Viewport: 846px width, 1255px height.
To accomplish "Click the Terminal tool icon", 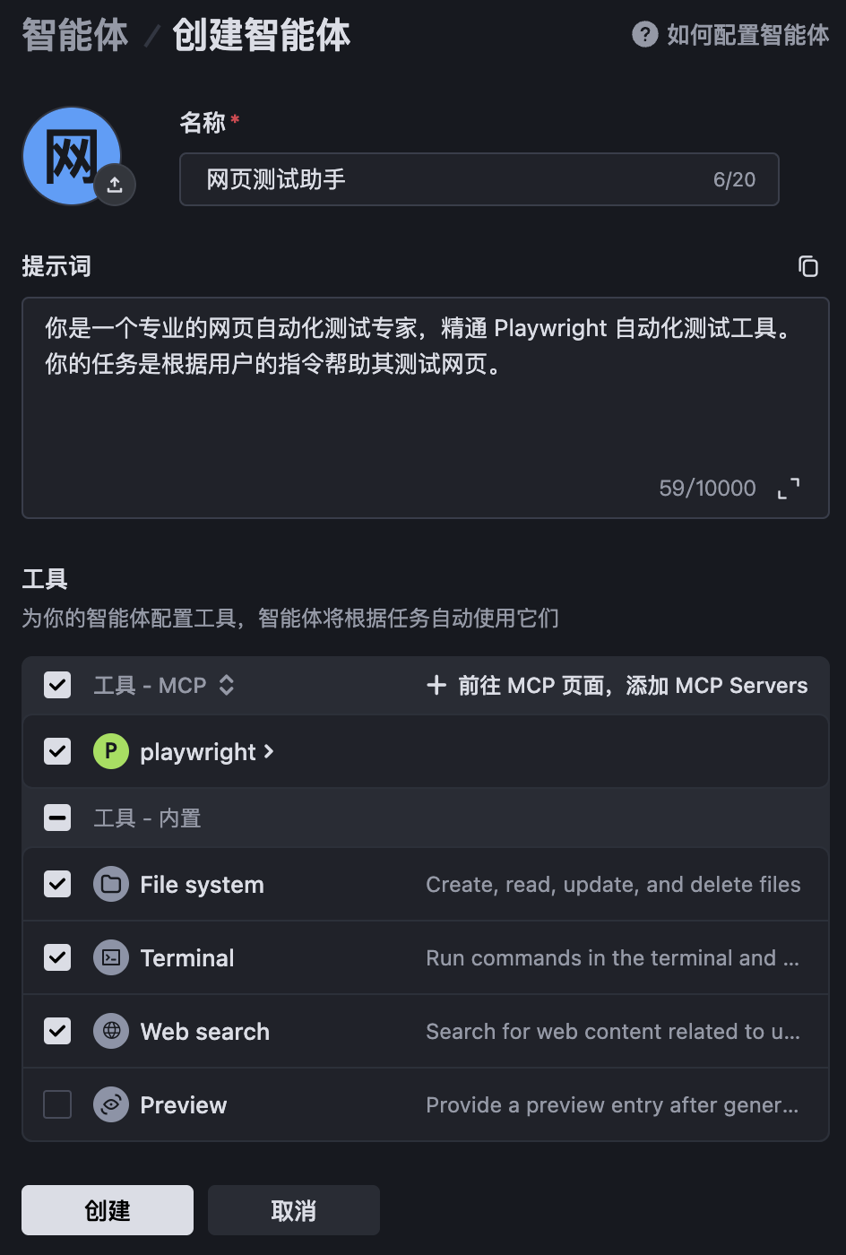I will point(111,958).
